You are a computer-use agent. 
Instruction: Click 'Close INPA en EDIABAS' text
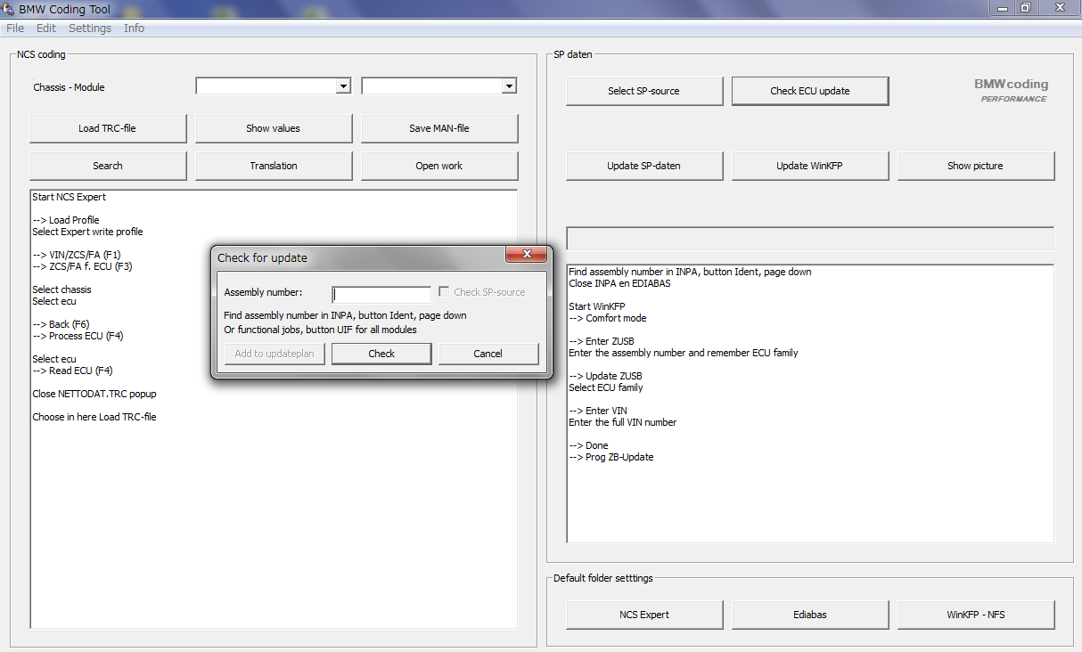[619, 283]
